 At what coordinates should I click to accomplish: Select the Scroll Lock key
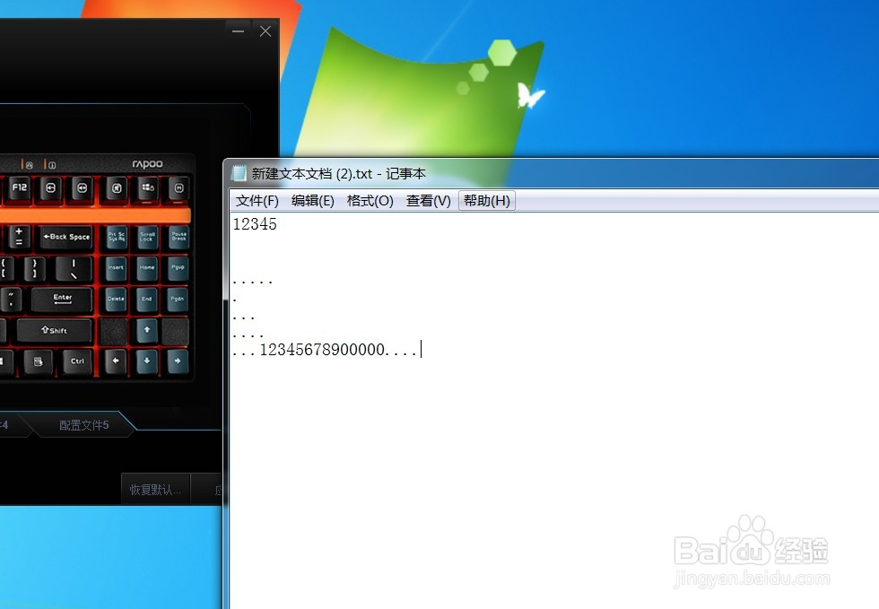point(147,237)
